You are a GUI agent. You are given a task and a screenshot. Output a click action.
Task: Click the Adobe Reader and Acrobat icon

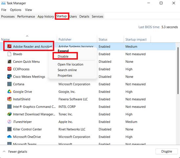point(10,46)
